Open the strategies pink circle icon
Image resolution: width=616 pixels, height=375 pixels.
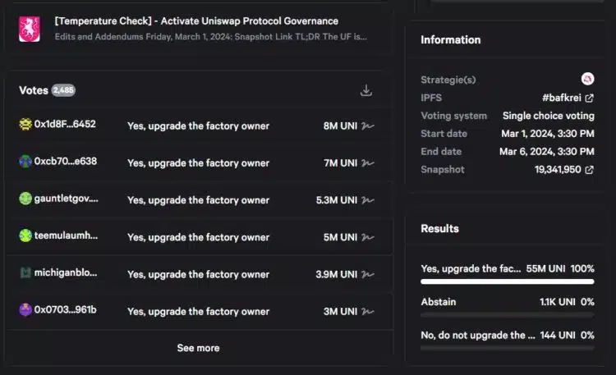(587, 79)
